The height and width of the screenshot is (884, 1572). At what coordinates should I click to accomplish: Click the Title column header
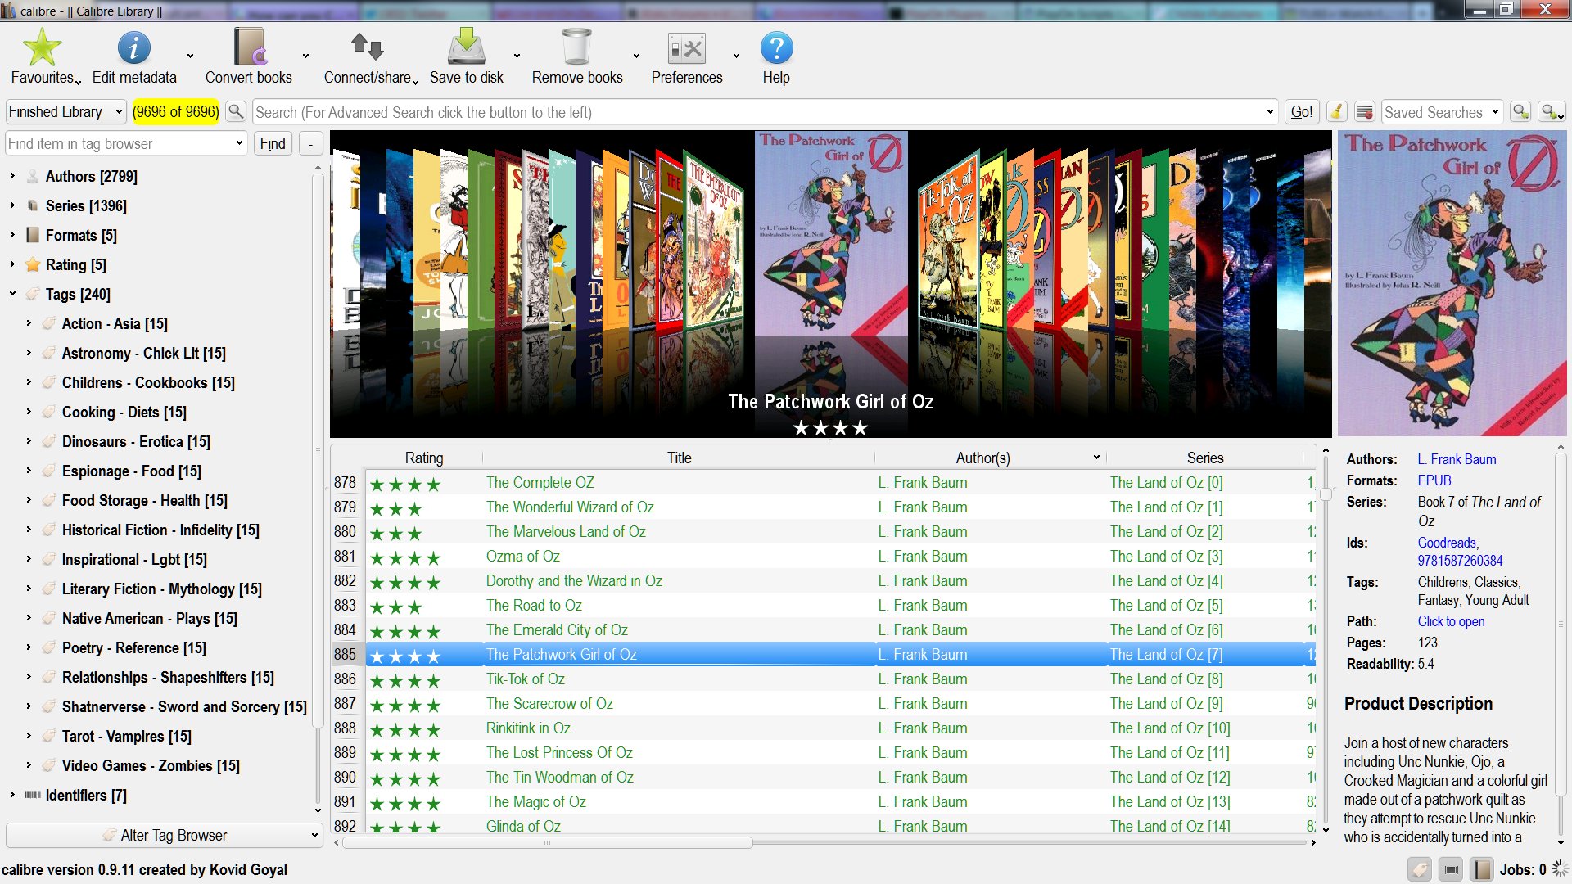coord(678,458)
